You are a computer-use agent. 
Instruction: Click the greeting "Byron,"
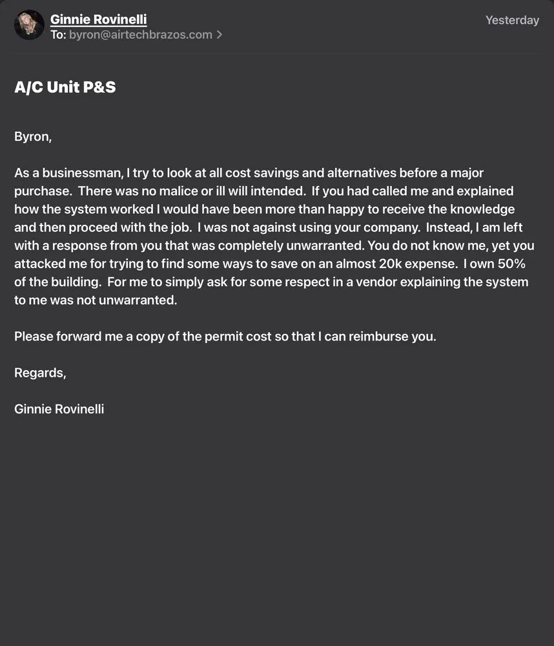pyautogui.click(x=33, y=136)
